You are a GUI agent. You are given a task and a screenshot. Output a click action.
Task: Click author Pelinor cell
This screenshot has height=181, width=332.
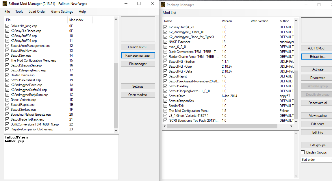coord(284,111)
